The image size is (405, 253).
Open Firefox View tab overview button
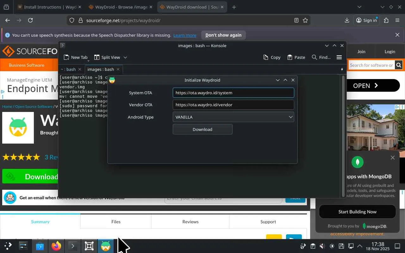6,7
